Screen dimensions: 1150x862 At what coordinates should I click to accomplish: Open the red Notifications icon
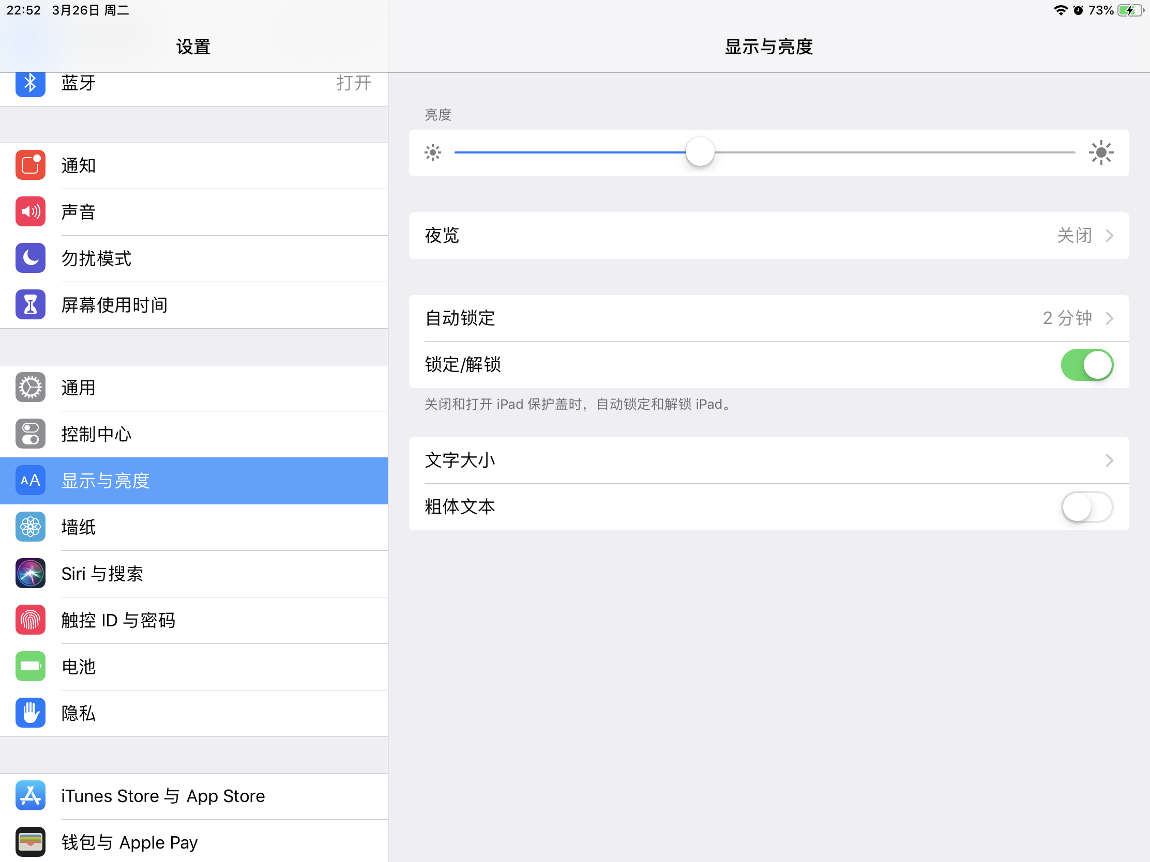[30, 165]
